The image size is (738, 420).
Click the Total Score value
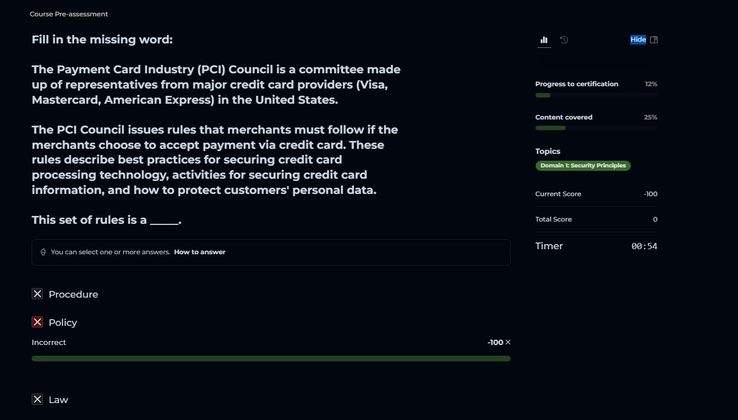655,219
